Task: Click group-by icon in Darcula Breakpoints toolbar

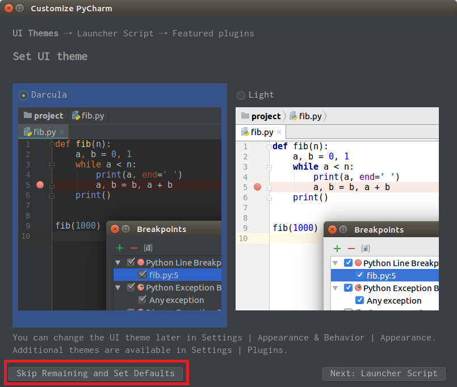Action: click(x=148, y=248)
